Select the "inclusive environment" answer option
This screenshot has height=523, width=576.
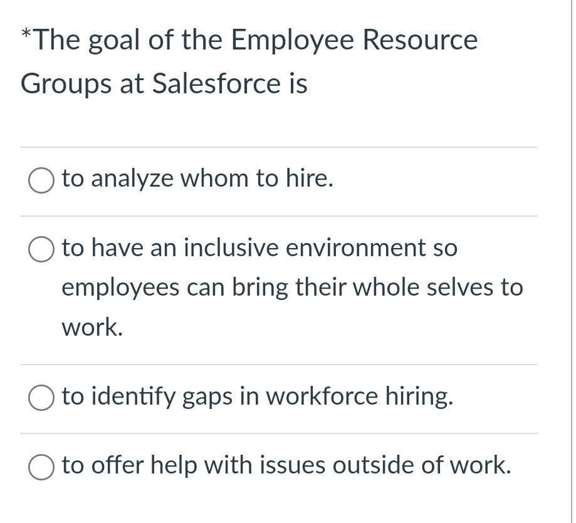(x=40, y=249)
